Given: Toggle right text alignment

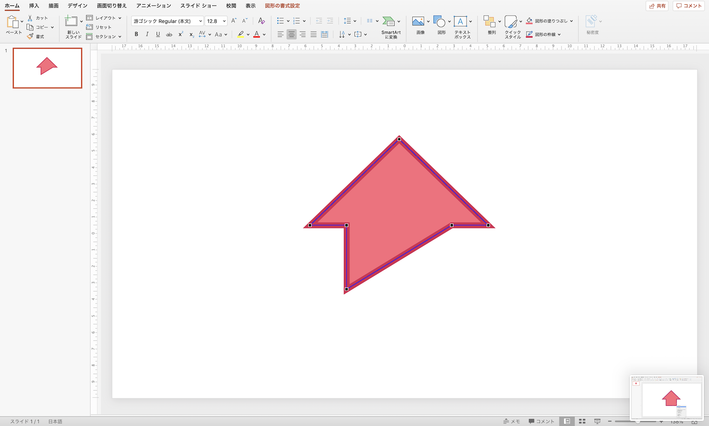Looking at the screenshot, I should point(302,34).
